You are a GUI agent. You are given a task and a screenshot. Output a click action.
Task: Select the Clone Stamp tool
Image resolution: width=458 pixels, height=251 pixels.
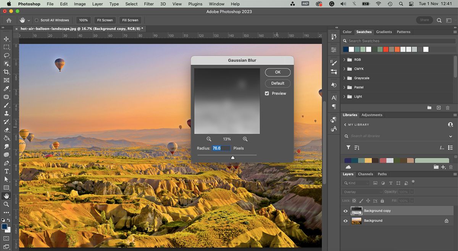tap(6, 114)
